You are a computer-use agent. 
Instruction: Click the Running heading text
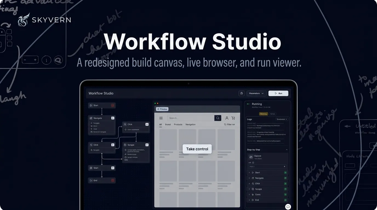257,104
